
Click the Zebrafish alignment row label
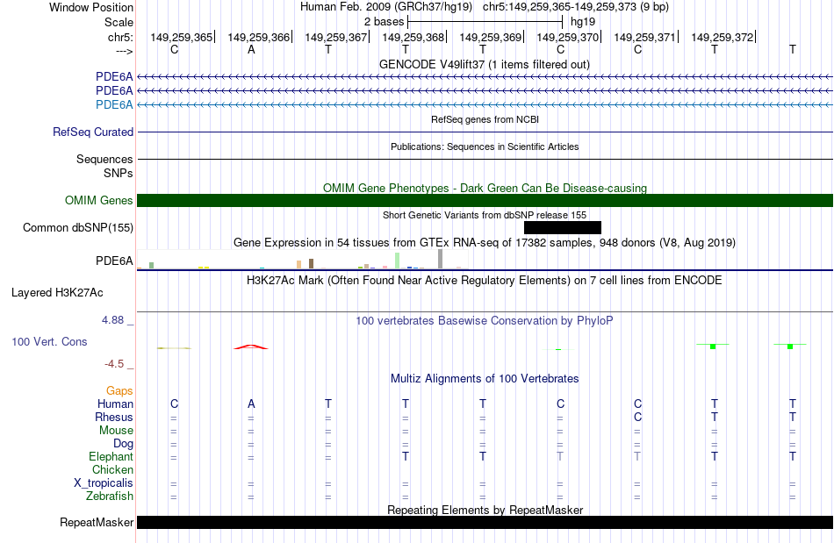[x=110, y=497]
